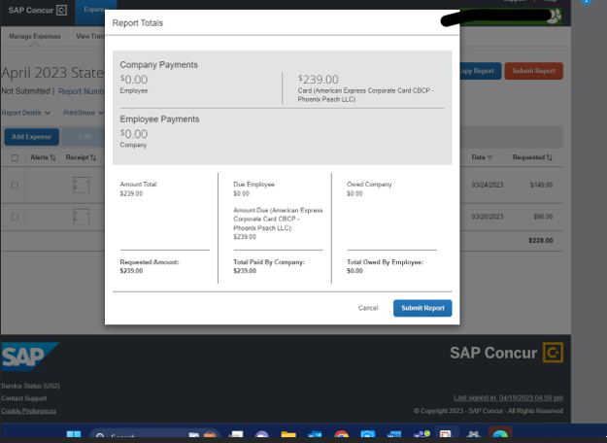The width and height of the screenshot is (607, 443).
Task: Click the American Express Corporate Card payment label
Action: [365, 95]
